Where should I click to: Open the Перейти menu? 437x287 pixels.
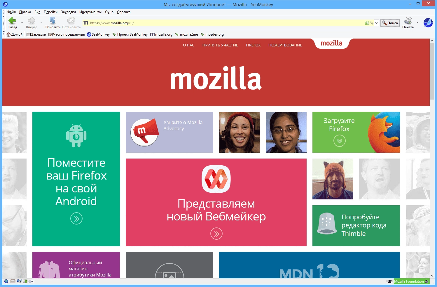point(50,12)
